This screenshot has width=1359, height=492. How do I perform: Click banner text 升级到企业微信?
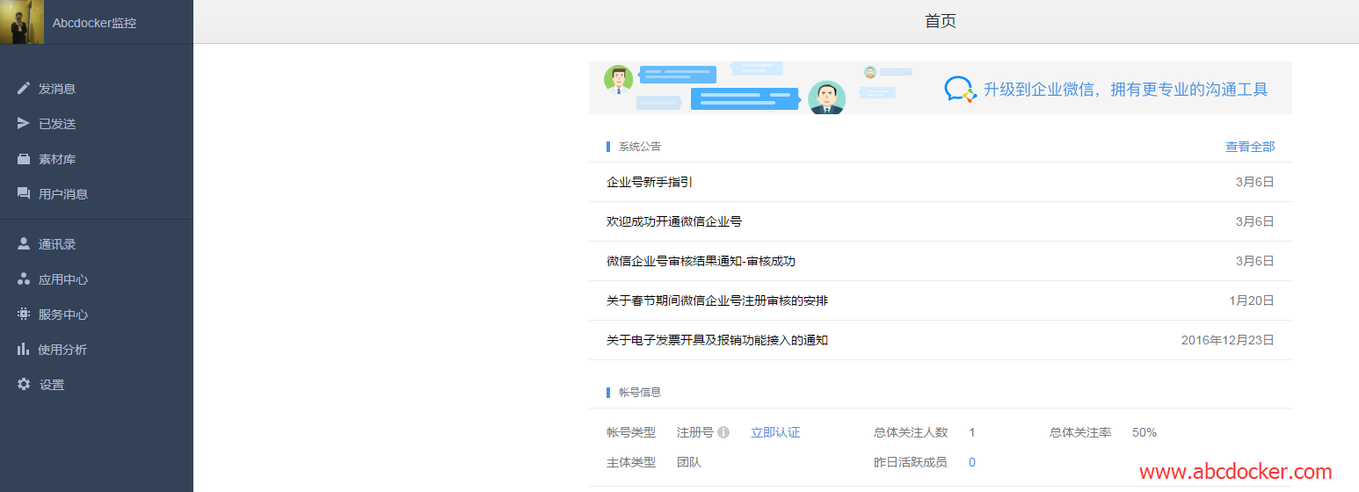click(x=1040, y=89)
